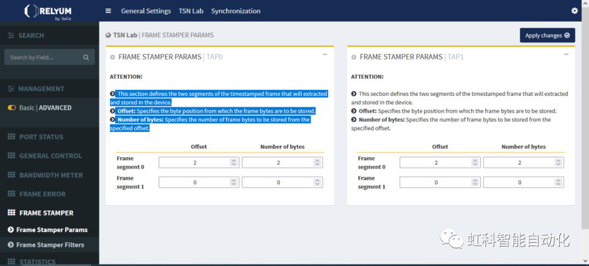
Task: Open the settings gear icon in top bar
Action: (x=574, y=11)
